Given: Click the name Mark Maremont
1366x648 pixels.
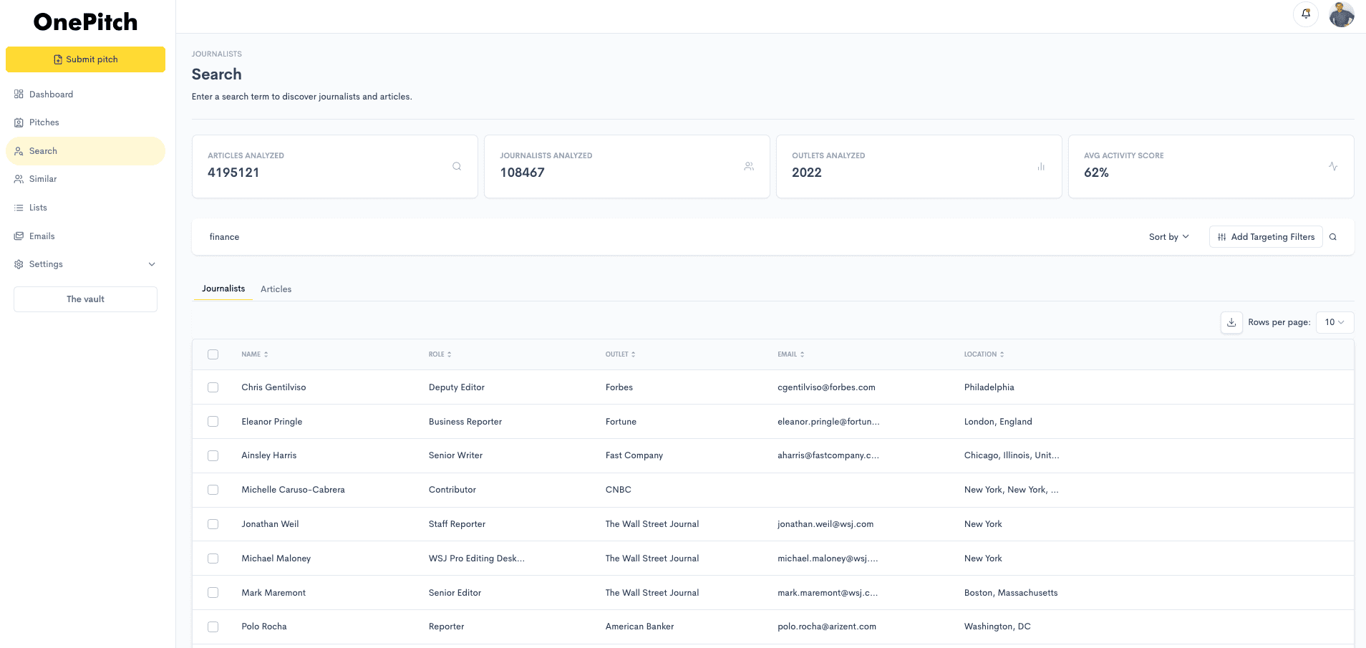Looking at the screenshot, I should pyautogui.click(x=273, y=593).
